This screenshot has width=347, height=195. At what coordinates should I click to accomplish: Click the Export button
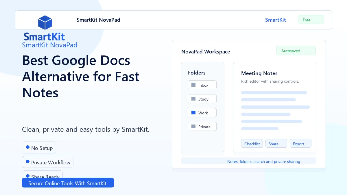[300, 143]
